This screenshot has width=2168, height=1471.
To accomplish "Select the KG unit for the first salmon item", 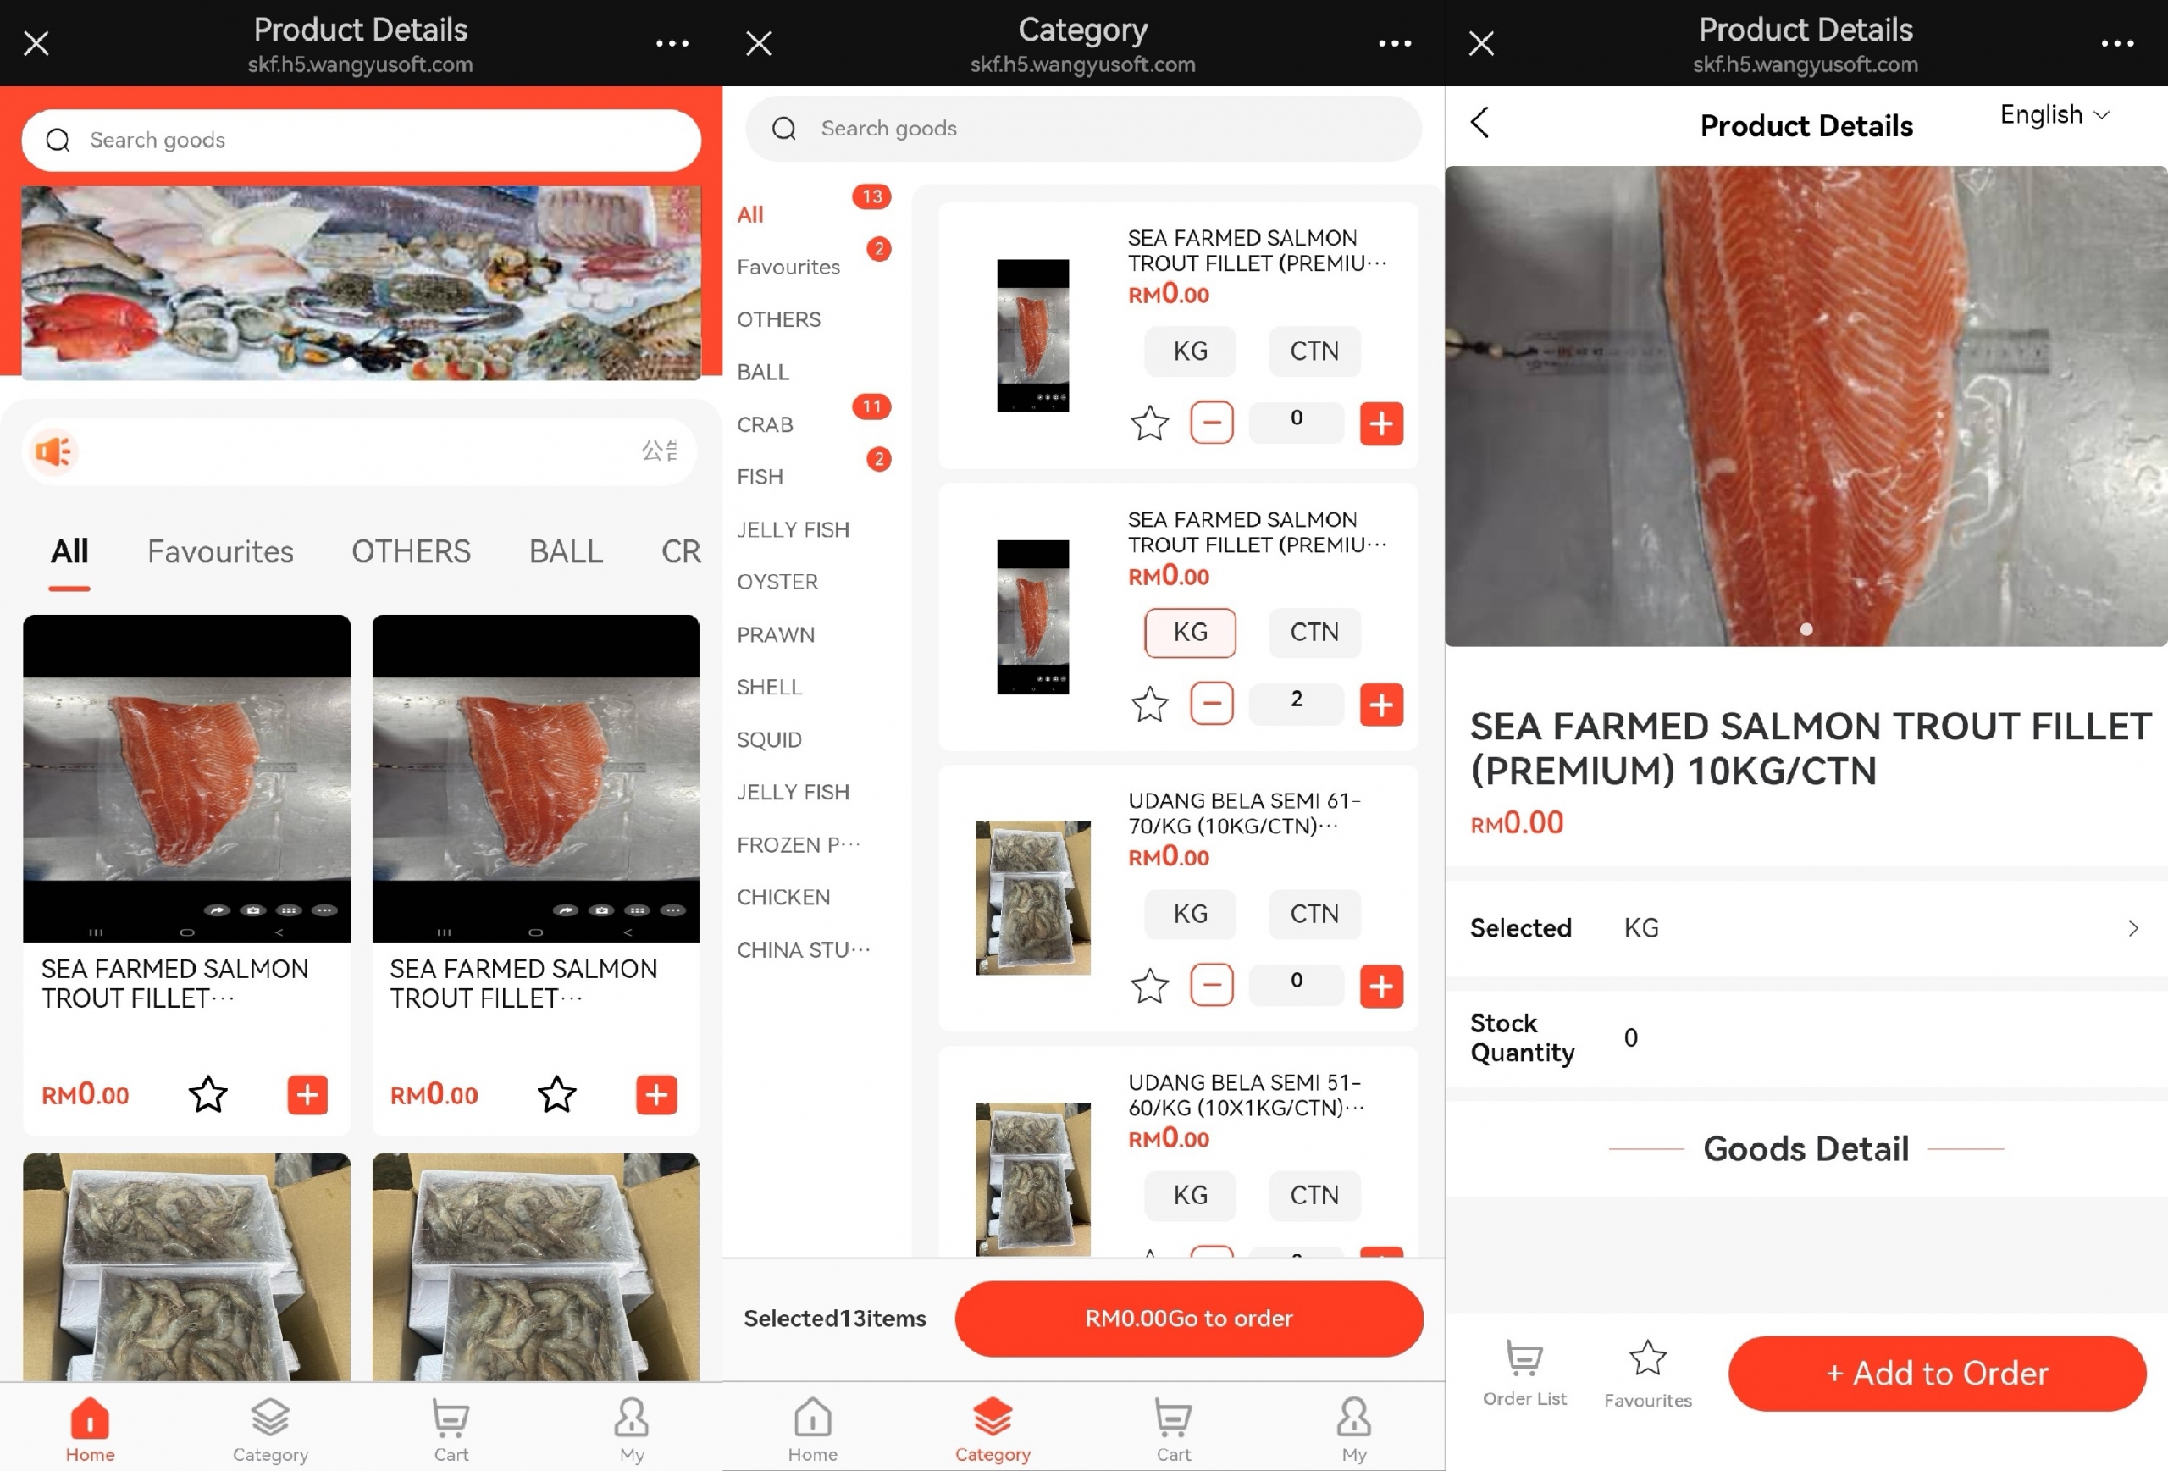I will tap(1189, 351).
